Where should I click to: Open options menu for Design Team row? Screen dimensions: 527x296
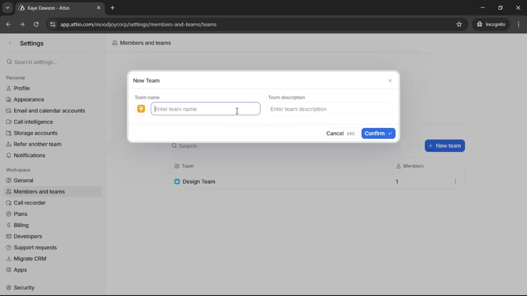tap(455, 181)
